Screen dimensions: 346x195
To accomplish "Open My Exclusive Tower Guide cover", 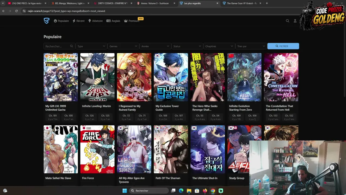I will 171,77.
